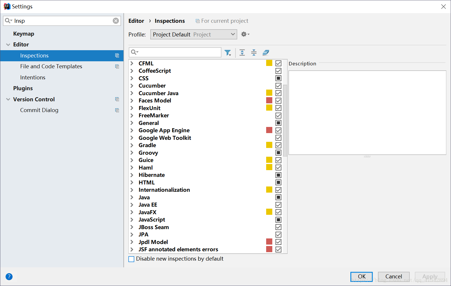Toggle the CoffeeScript inspections checkbox
The height and width of the screenshot is (286, 451).
point(278,71)
